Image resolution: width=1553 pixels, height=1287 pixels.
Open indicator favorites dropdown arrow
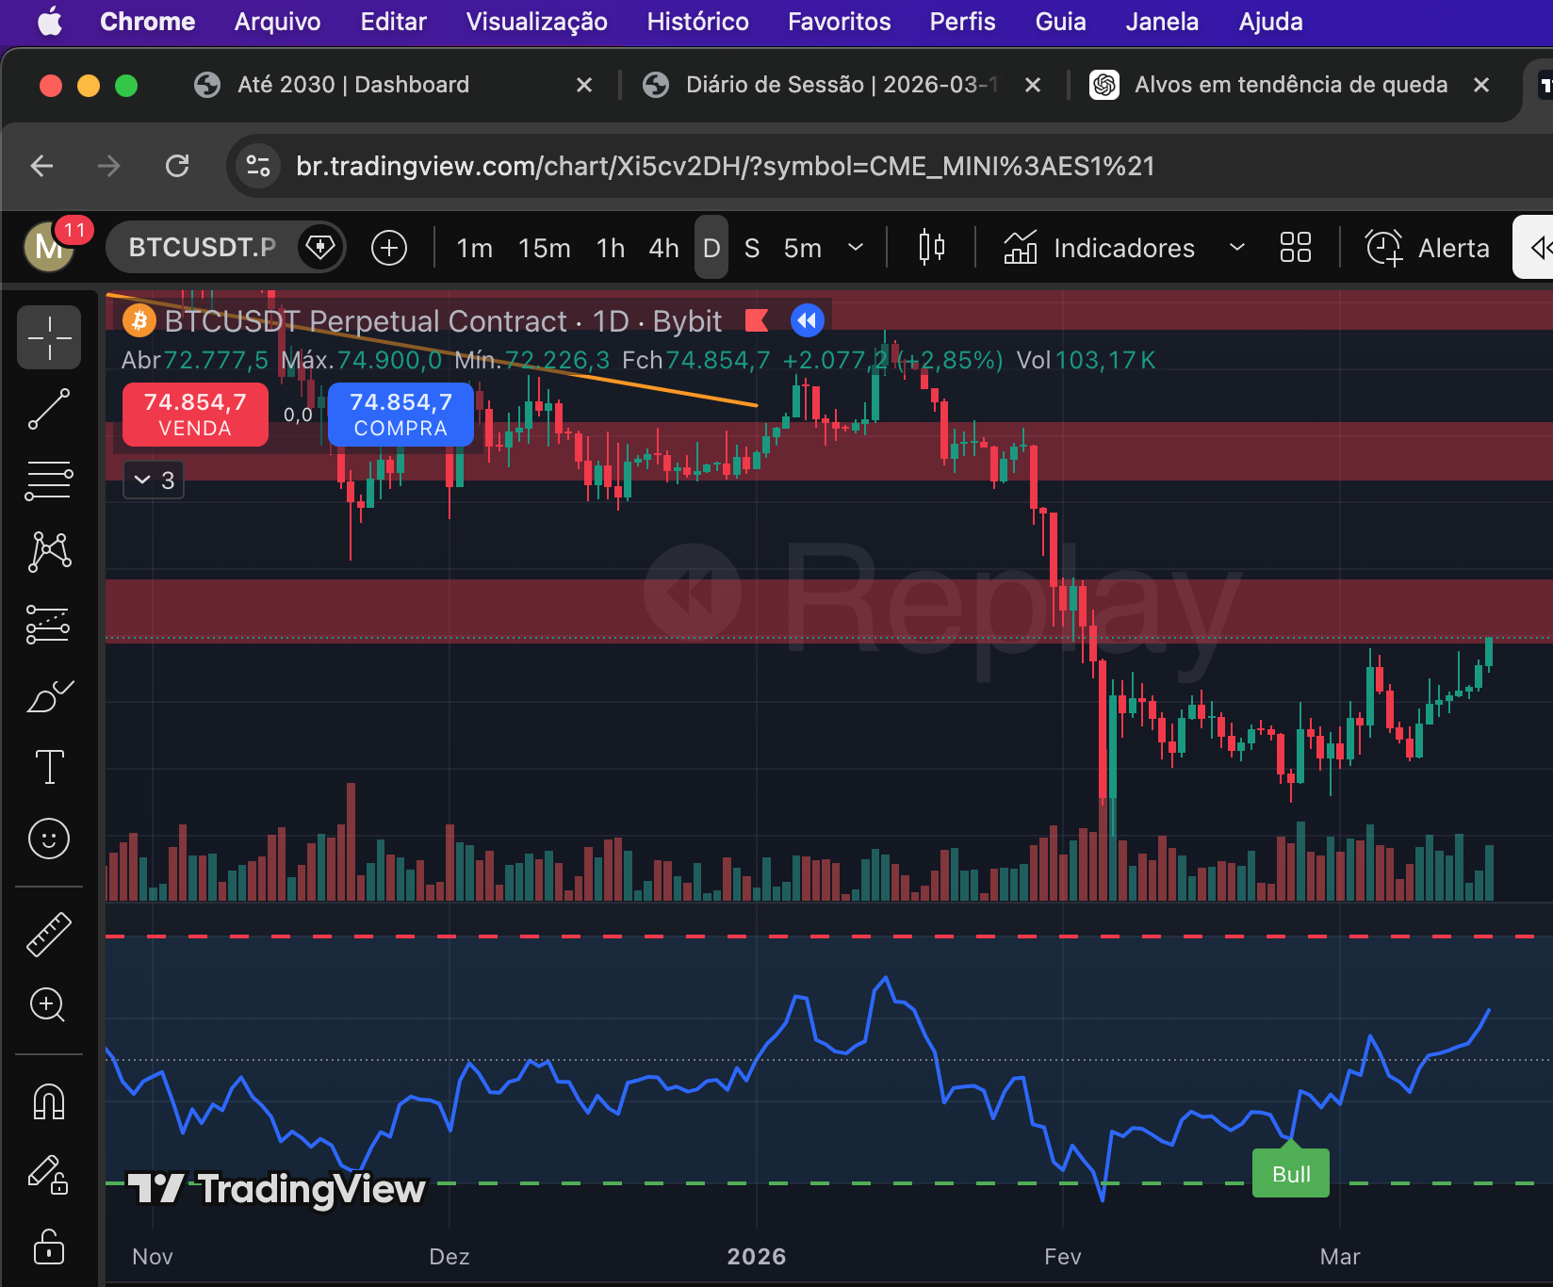[x=1237, y=248]
